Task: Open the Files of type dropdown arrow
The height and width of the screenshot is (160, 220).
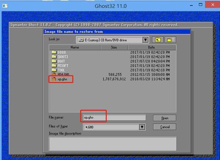Action: pyautogui.click(x=142, y=127)
